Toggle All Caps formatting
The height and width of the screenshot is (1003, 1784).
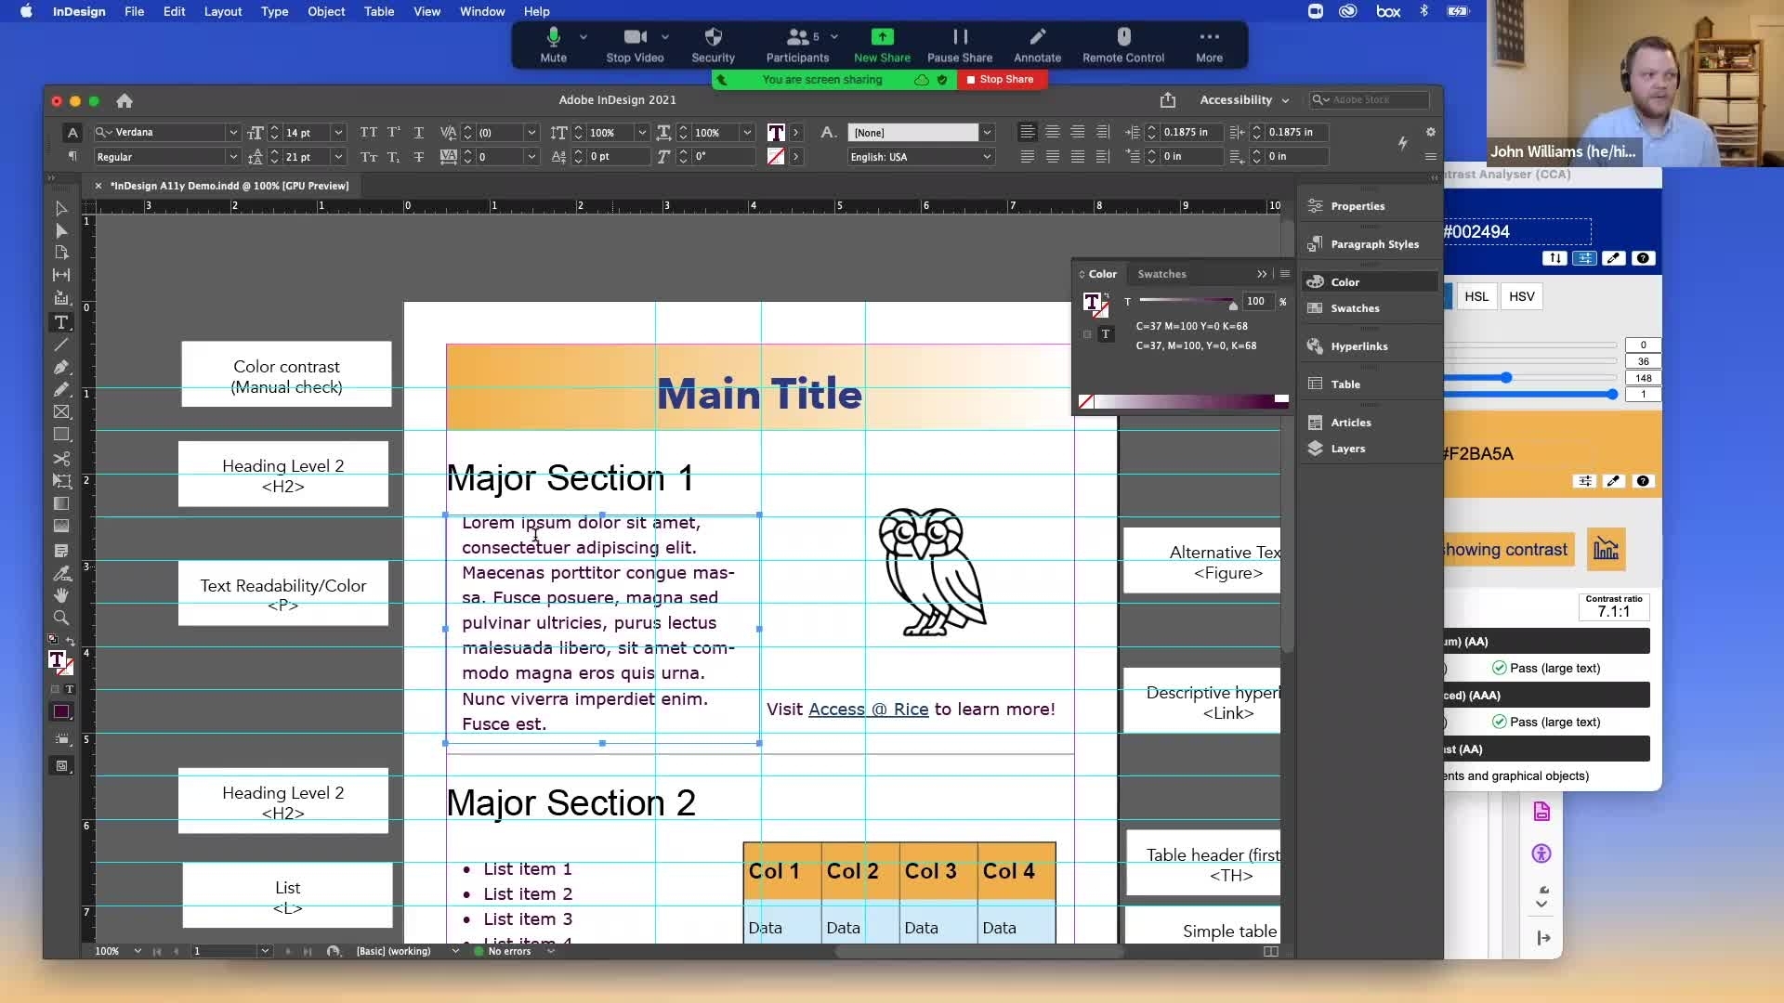tap(369, 132)
